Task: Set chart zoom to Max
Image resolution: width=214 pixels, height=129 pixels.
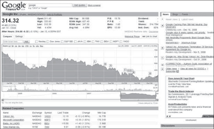Action: click(42, 46)
